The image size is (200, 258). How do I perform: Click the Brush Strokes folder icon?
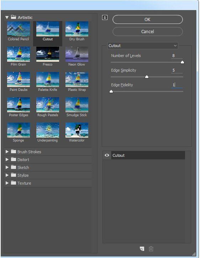tap(14, 151)
